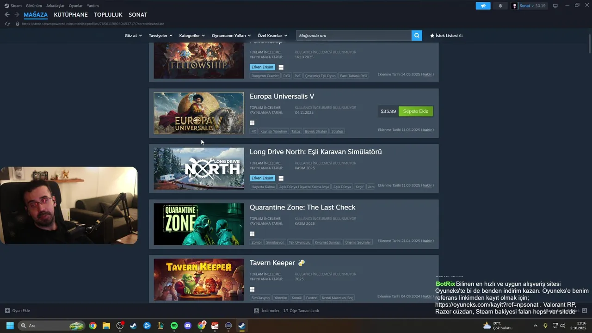
Task: Open the Tavern Keeper title link
Action: pyautogui.click(x=272, y=263)
